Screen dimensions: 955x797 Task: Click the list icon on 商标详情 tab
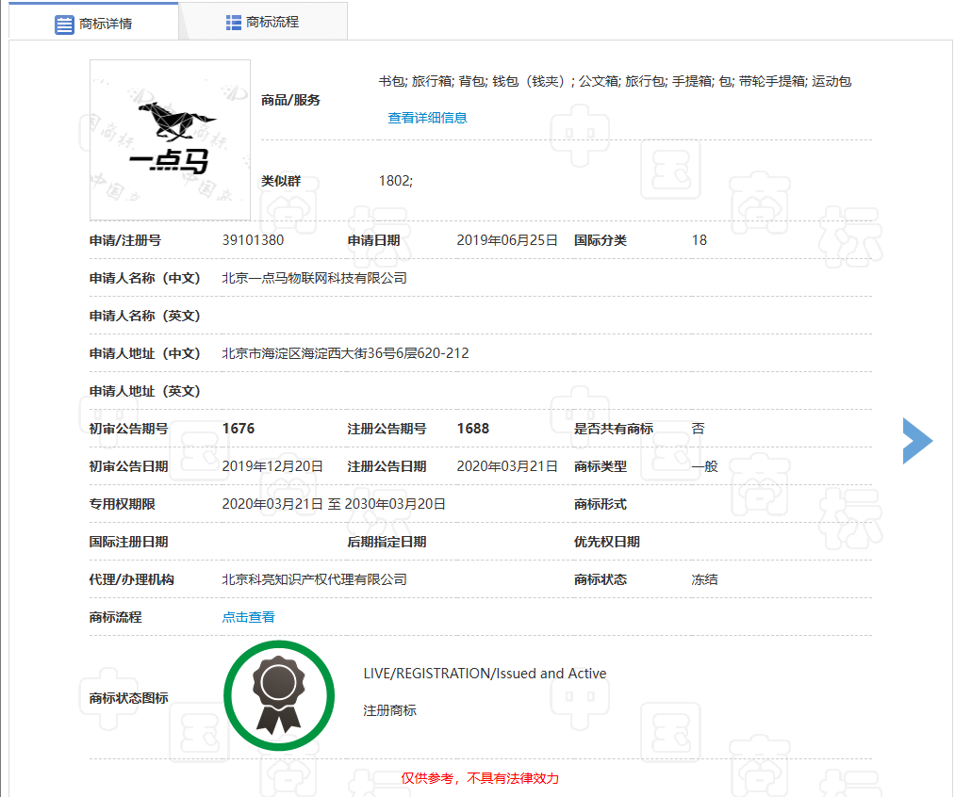[64, 24]
